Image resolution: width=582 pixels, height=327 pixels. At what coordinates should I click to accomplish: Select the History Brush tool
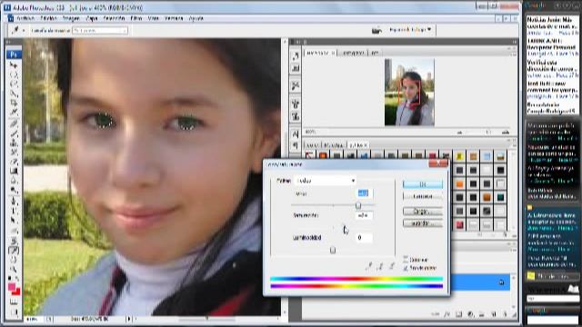[14, 152]
